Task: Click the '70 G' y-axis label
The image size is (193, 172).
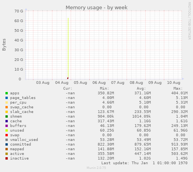Action: [x=19, y=11]
